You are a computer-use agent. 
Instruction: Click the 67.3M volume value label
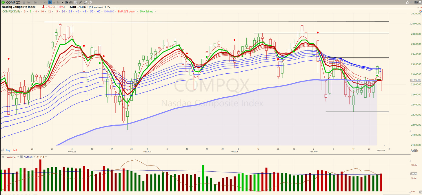pos(414,174)
